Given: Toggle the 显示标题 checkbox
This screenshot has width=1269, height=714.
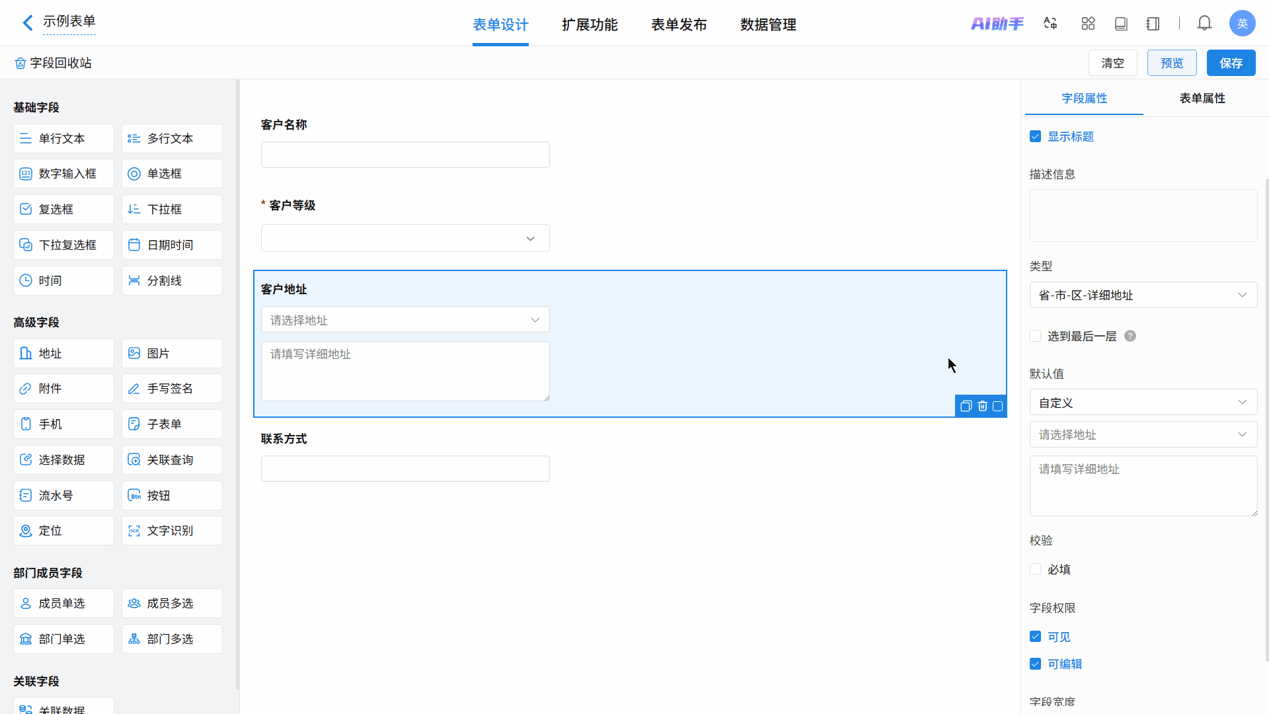Looking at the screenshot, I should pyautogui.click(x=1036, y=137).
